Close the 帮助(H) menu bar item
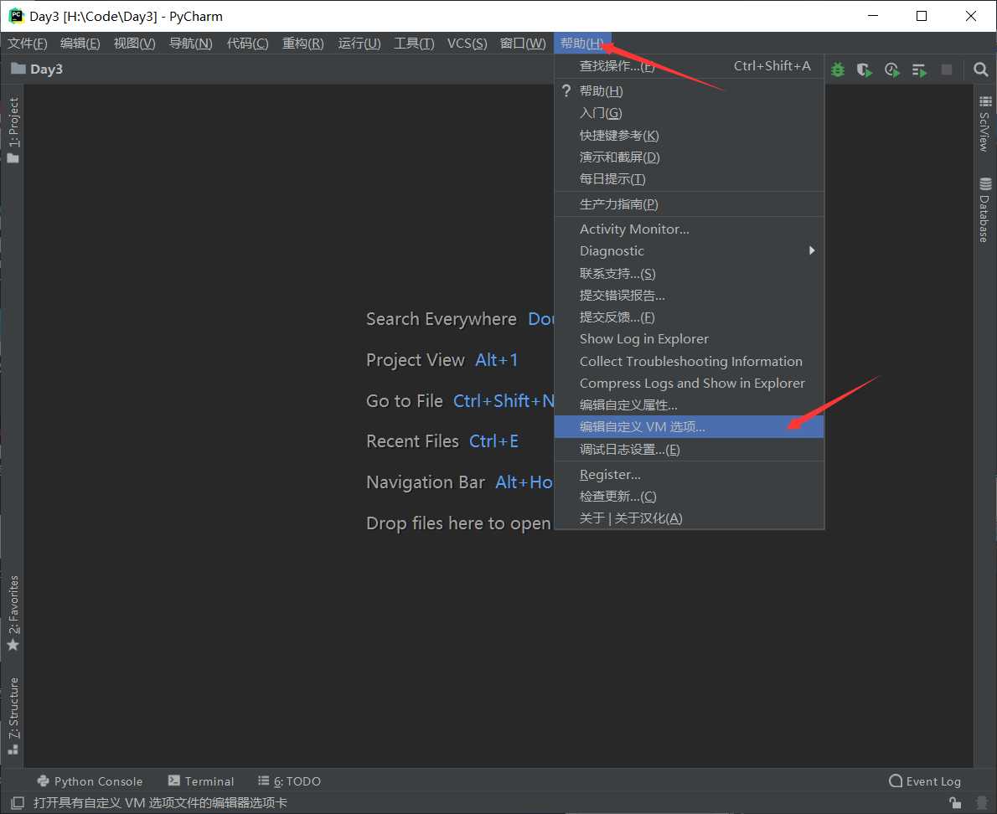This screenshot has height=814, width=997. (x=582, y=44)
